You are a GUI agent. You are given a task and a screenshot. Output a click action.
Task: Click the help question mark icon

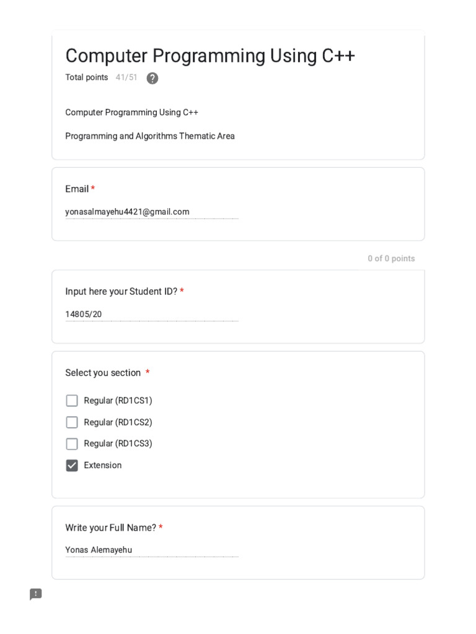click(152, 78)
